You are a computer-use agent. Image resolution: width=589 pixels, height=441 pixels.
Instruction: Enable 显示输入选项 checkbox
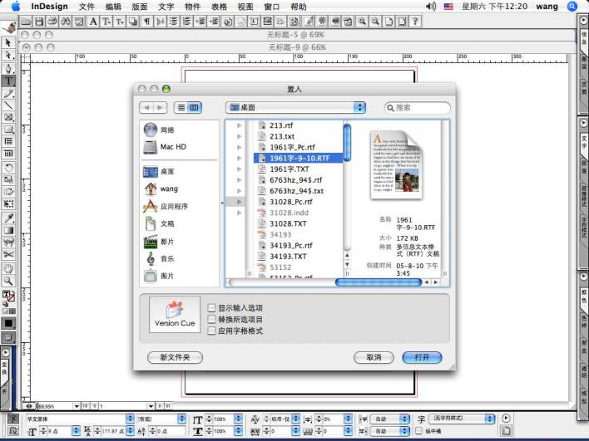click(212, 308)
